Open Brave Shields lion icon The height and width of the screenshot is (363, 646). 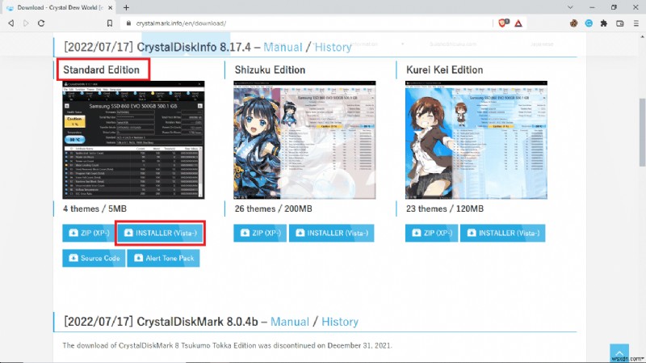tap(503, 23)
